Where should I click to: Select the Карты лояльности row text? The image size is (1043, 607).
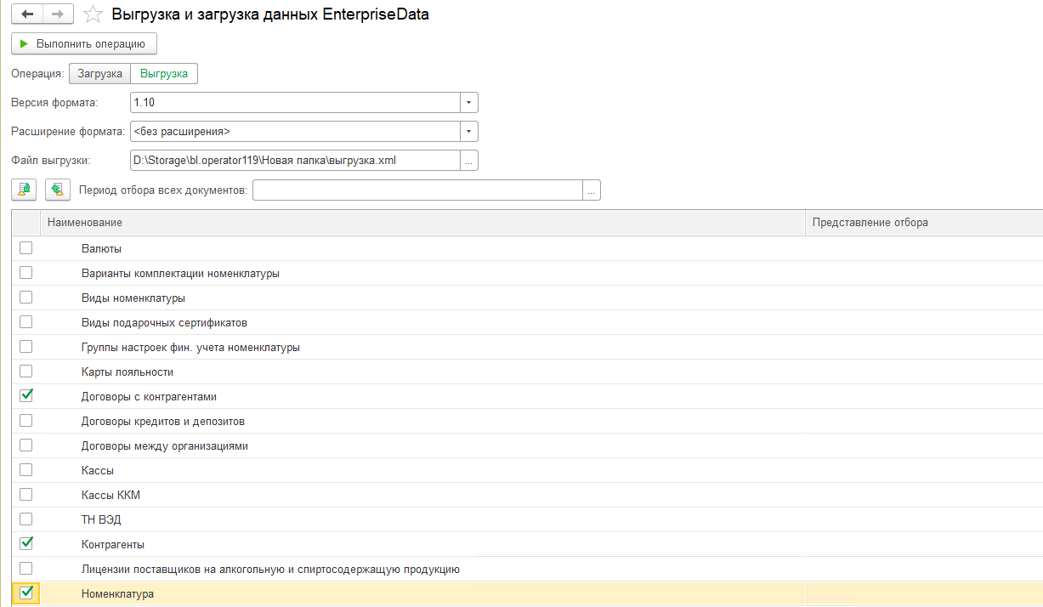(x=128, y=372)
